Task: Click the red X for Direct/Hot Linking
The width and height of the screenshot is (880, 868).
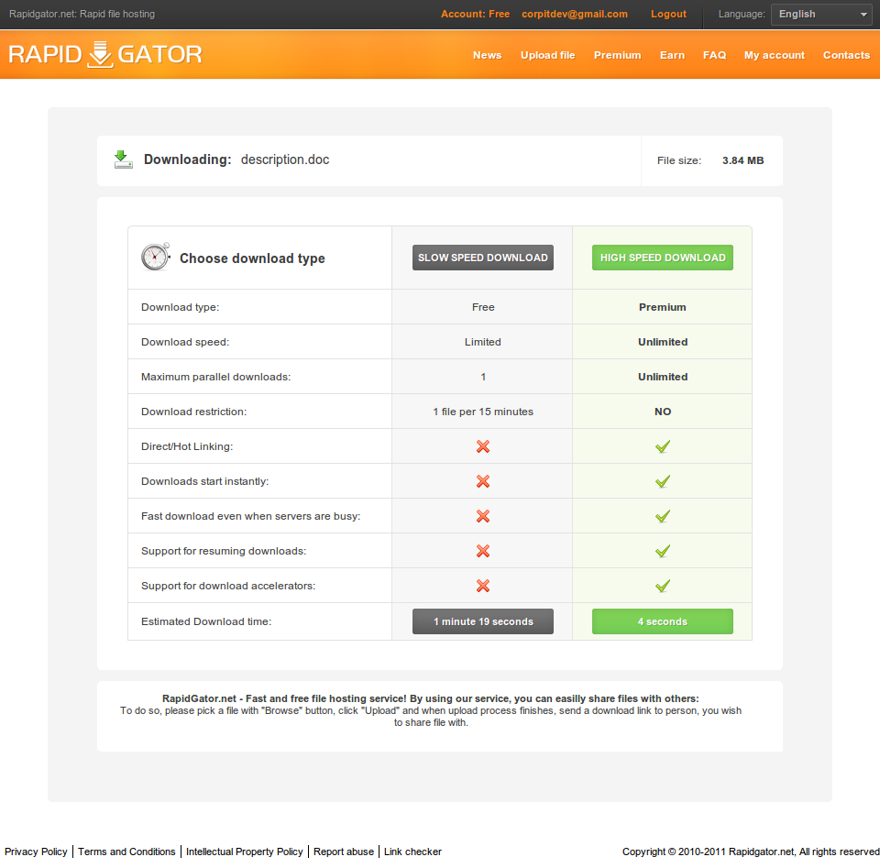Action: click(x=483, y=446)
